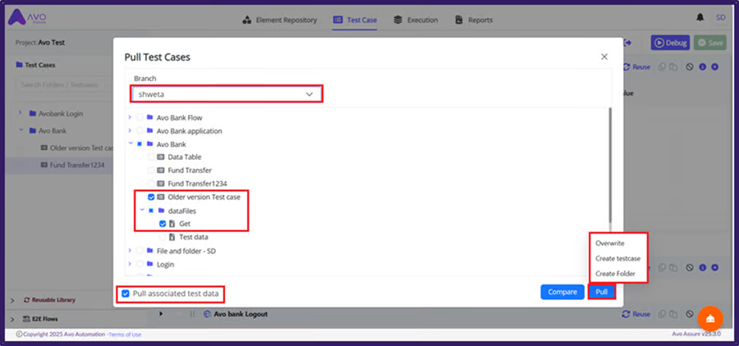The width and height of the screenshot is (739, 346).
Task: Disable Pull associated test data checkbox
Action: click(125, 293)
